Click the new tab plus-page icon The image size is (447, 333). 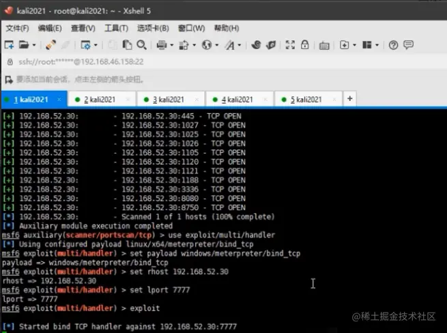(344, 45)
